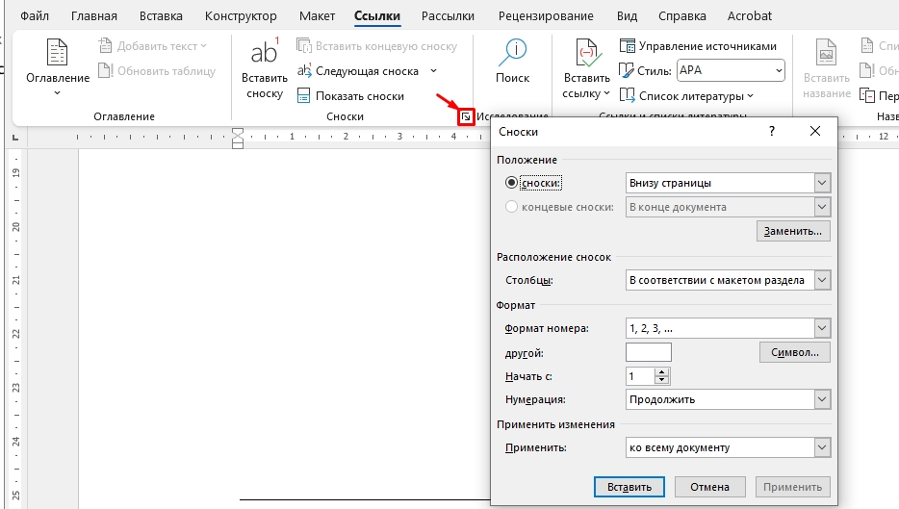This screenshot has height=509, width=899.
Task: Click Обновить таблицу
Action: pos(157,71)
